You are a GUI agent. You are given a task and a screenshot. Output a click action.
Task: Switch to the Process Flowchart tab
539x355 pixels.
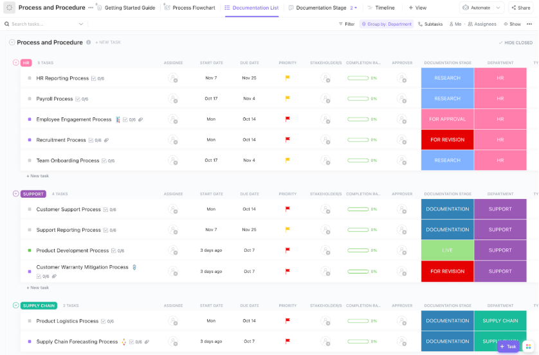coord(190,8)
